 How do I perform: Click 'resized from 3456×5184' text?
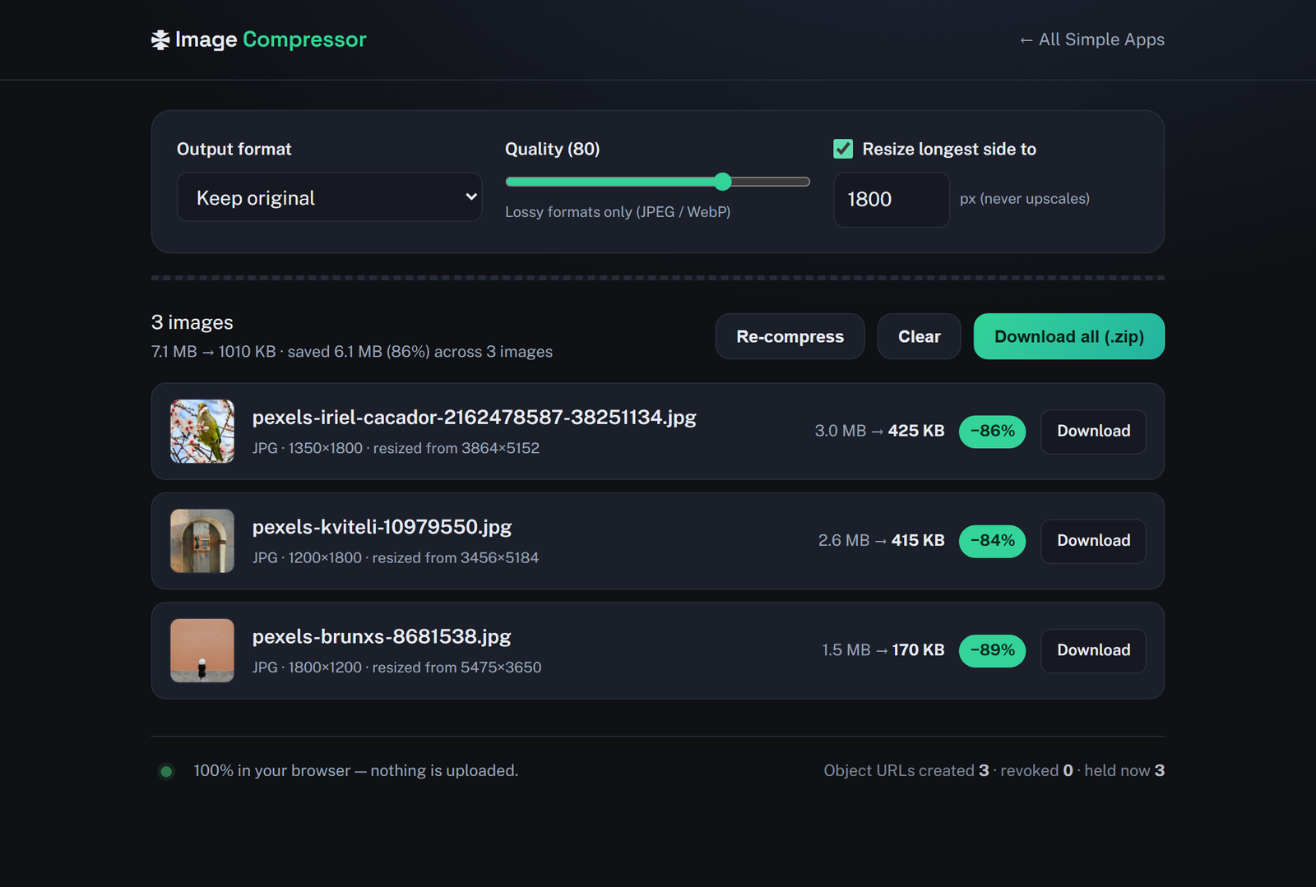pyautogui.click(x=456, y=557)
